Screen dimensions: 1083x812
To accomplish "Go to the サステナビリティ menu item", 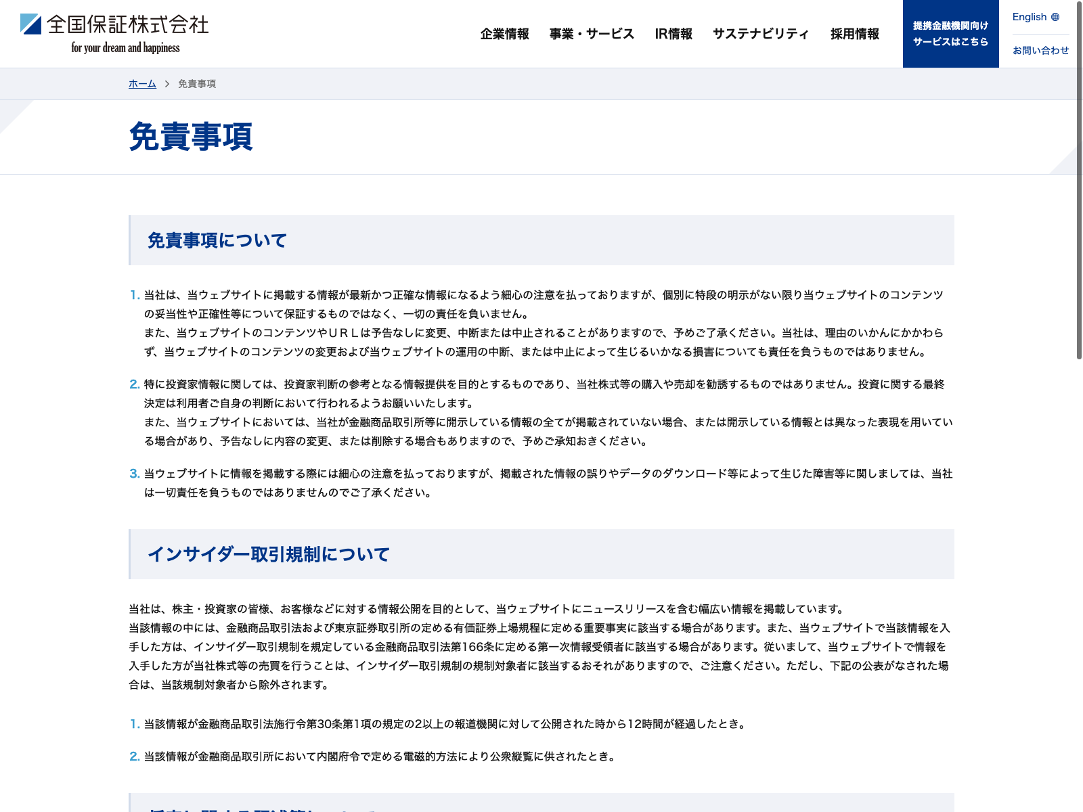I will pyautogui.click(x=761, y=34).
